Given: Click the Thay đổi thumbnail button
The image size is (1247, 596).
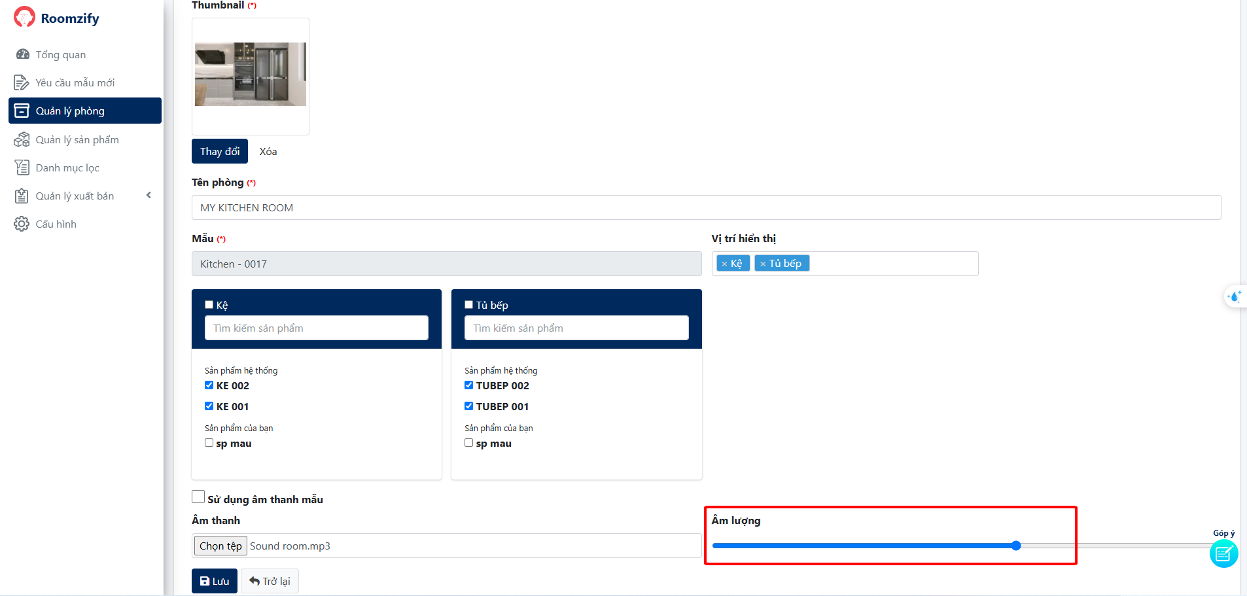Looking at the screenshot, I should 220,151.
